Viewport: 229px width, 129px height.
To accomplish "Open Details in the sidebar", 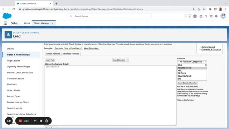I will click(10, 49).
